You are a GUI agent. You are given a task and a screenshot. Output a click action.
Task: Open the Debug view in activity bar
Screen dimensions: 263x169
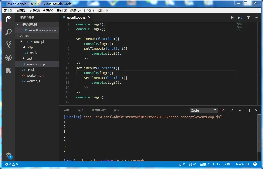tap(8, 58)
